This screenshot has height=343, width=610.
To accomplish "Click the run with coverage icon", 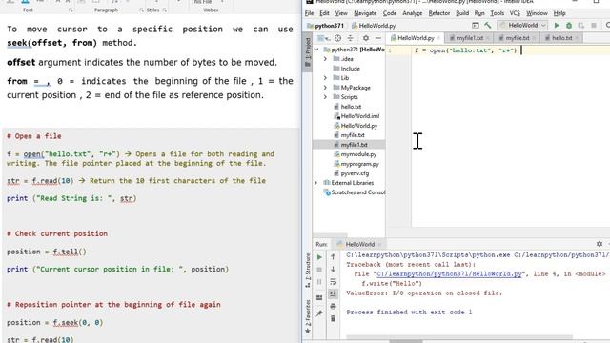I will click(581, 26).
